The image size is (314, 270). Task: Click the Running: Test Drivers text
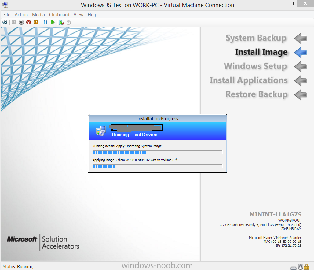click(135, 135)
